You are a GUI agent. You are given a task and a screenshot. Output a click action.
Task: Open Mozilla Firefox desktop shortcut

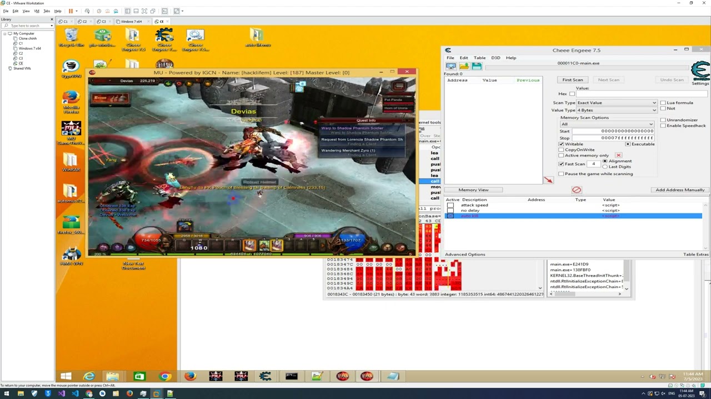[x=71, y=101]
